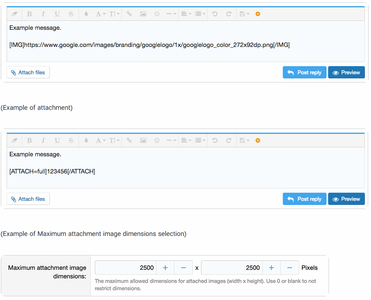This screenshot has height=300, width=371.
Task: Increase the maximum image height with plus
Action: pos(271,268)
